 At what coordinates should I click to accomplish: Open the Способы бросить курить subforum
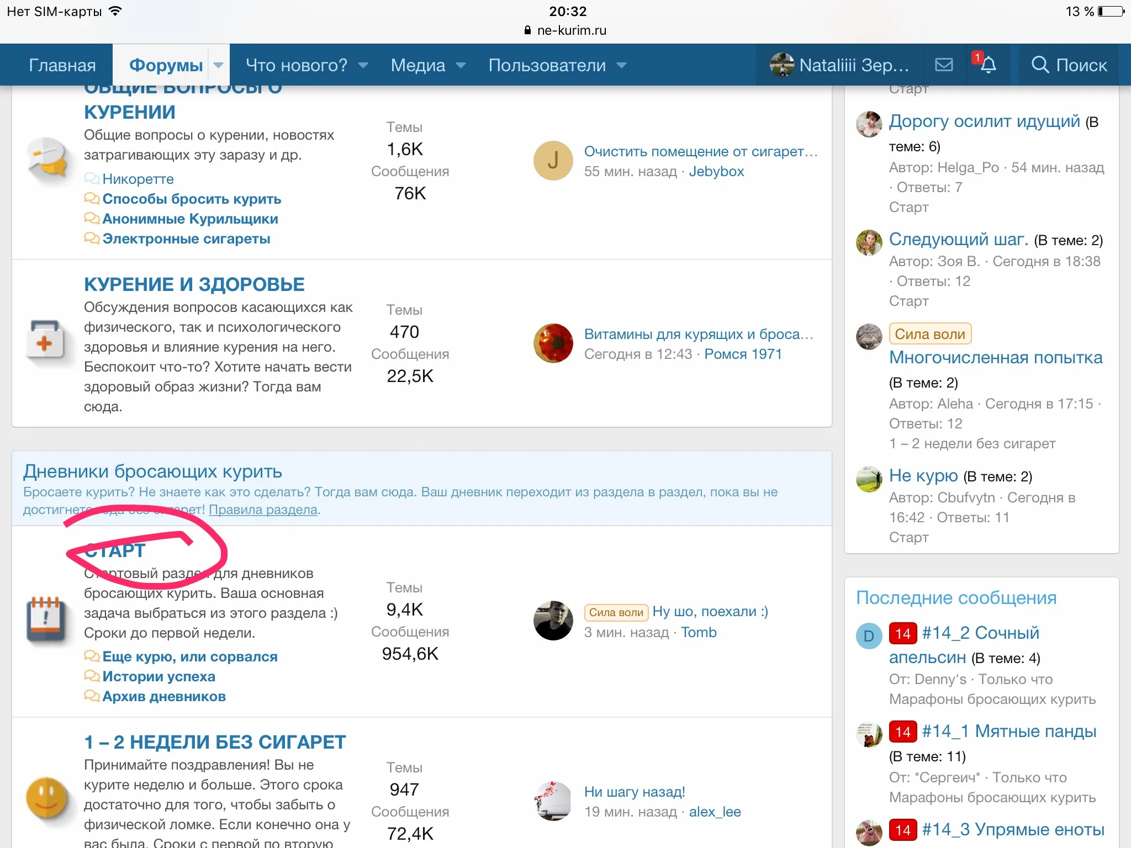[192, 199]
